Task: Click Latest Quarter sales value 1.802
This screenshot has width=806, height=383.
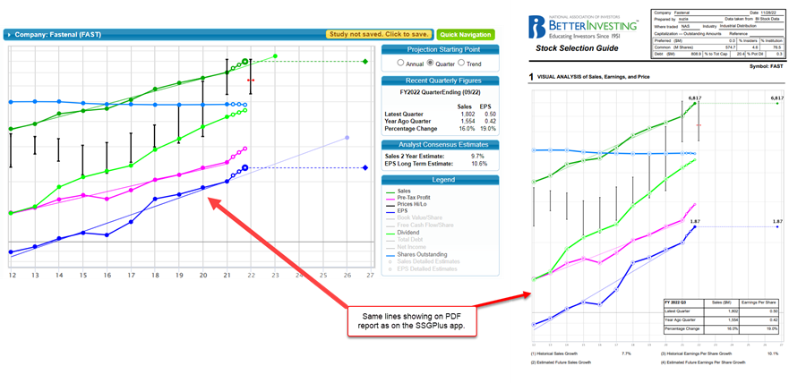Action: coord(467,114)
